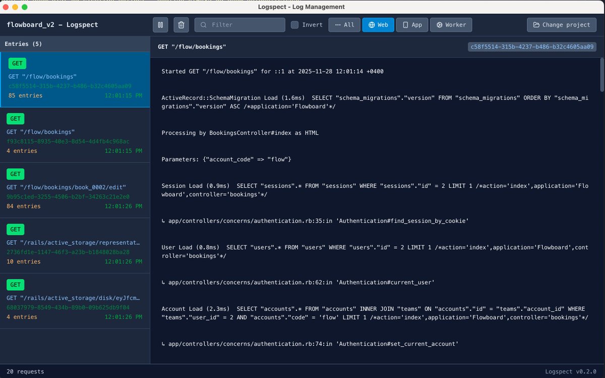Image resolution: width=605 pixels, height=378 pixels.
Task: Click the "flowboard_v2 – Logspect" project title
Action: pos(52,25)
